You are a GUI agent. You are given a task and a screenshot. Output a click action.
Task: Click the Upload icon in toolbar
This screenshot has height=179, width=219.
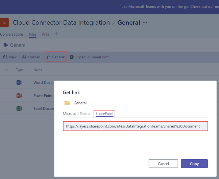point(24,57)
